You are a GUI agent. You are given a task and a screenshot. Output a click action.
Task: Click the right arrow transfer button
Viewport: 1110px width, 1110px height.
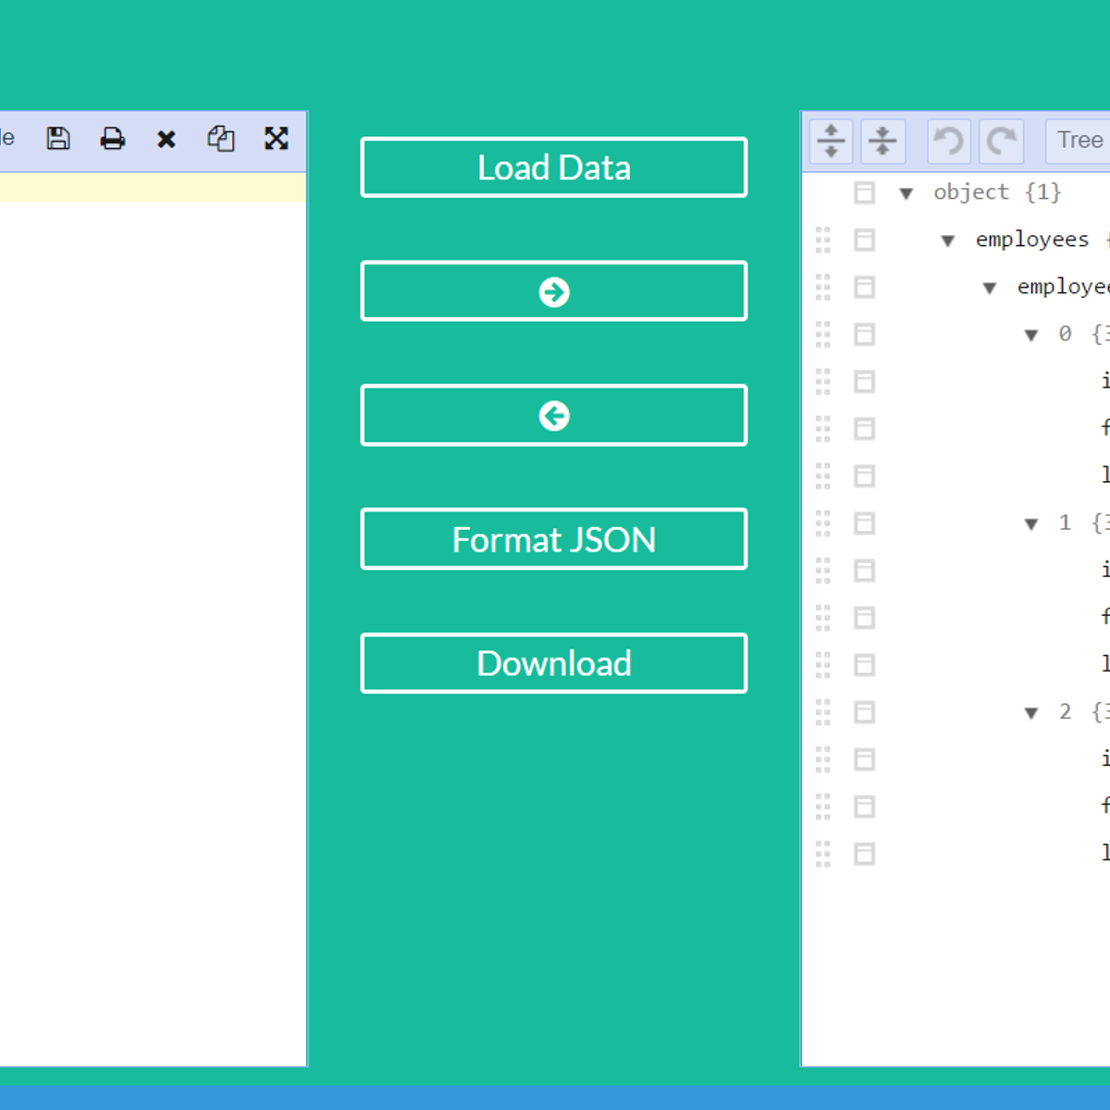point(554,291)
